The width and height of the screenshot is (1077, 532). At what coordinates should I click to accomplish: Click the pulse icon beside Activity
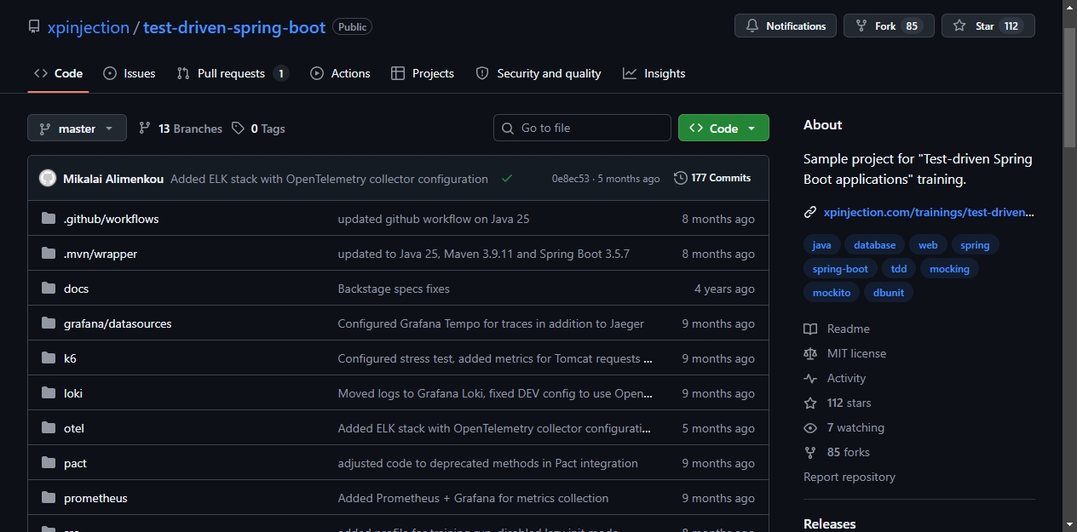tap(810, 378)
